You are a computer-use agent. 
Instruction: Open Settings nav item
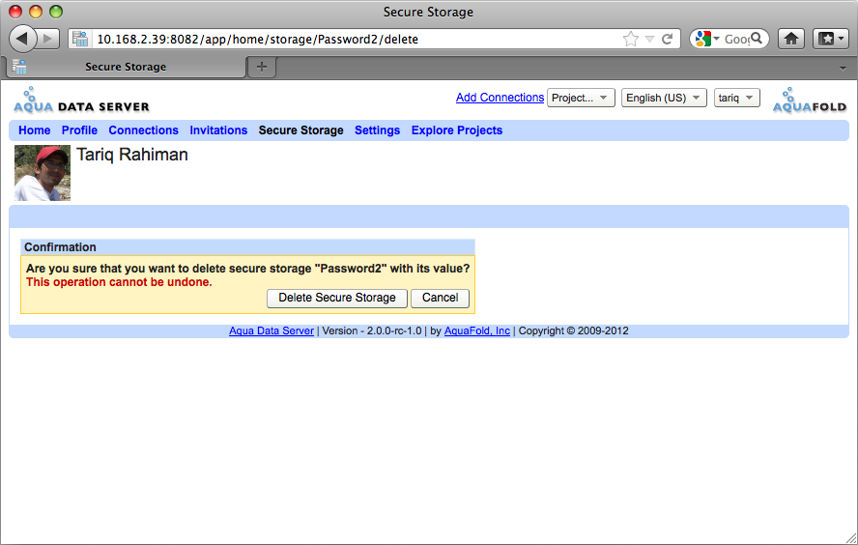377,130
